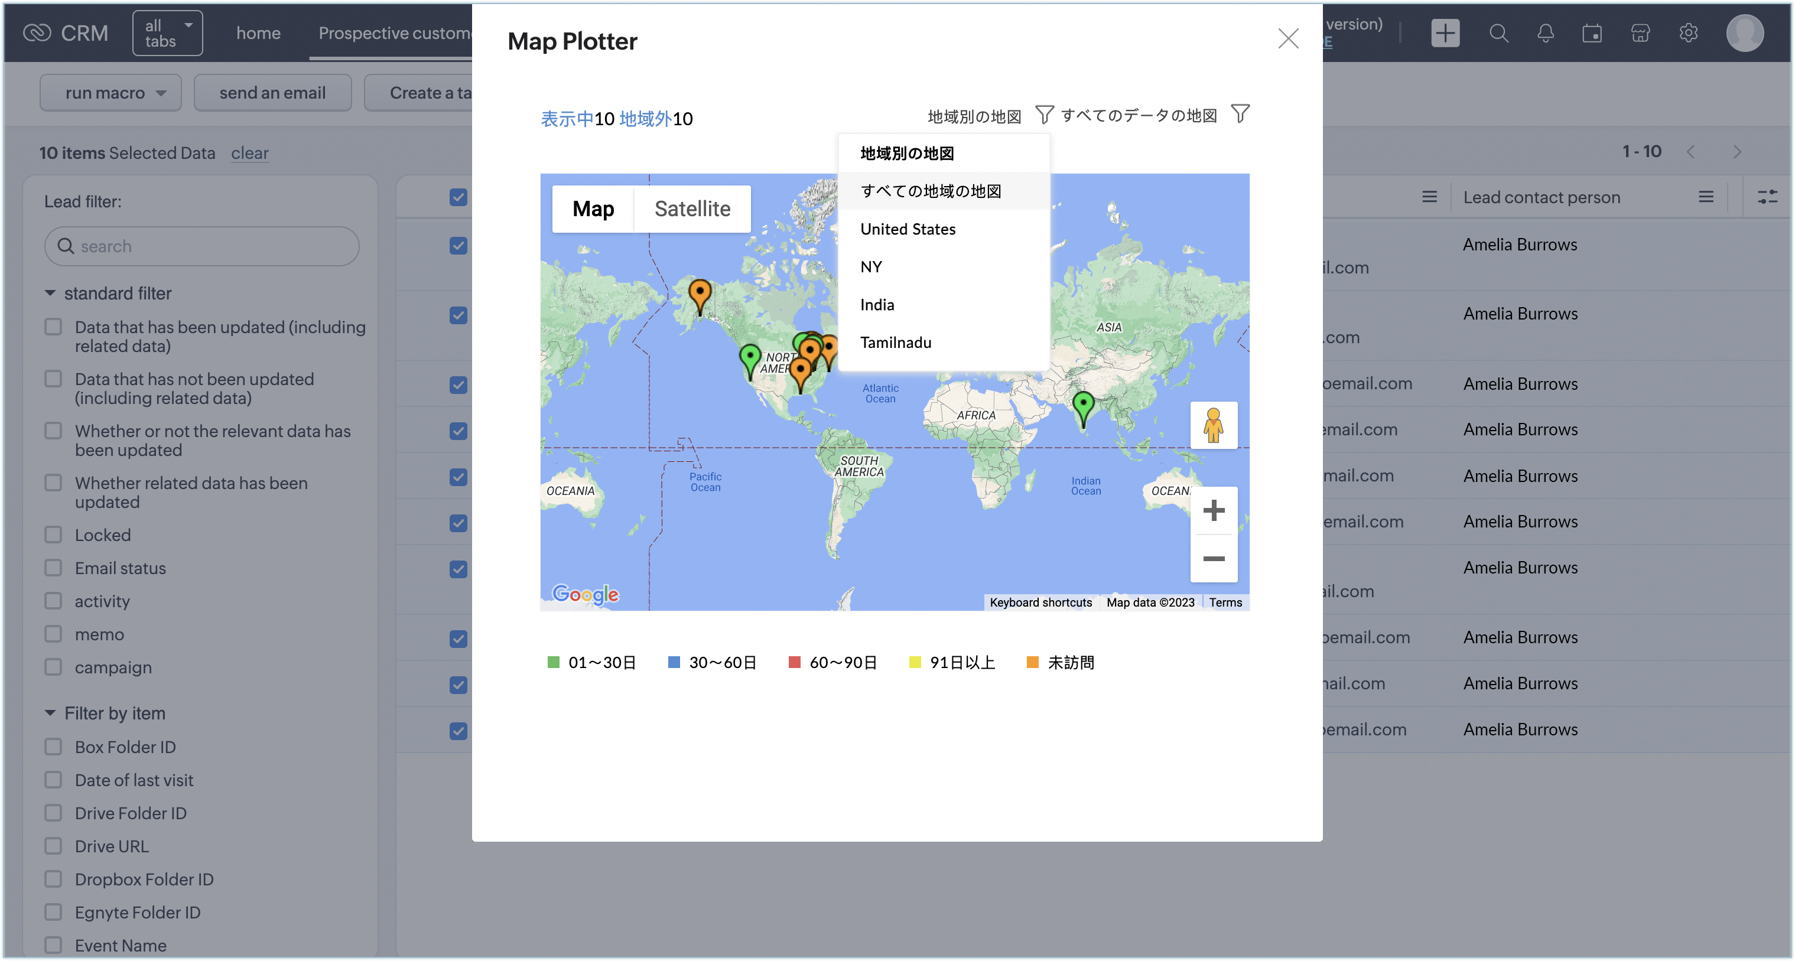Check Data that has not been updated filter
1795x961 pixels.
(x=54, y=378)
